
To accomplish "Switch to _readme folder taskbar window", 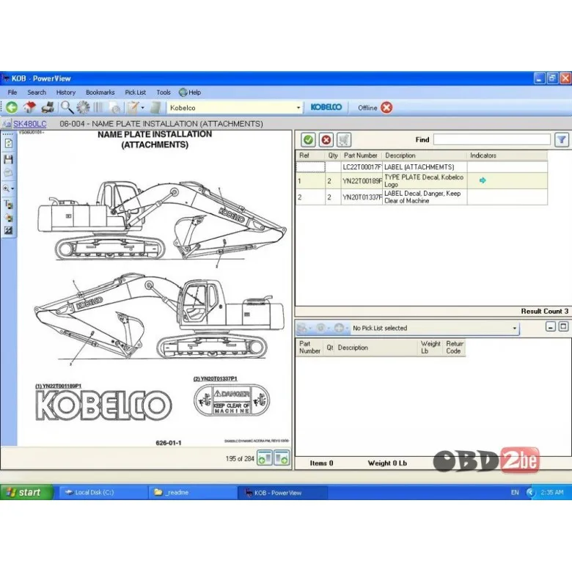I will tap(193, 493).
